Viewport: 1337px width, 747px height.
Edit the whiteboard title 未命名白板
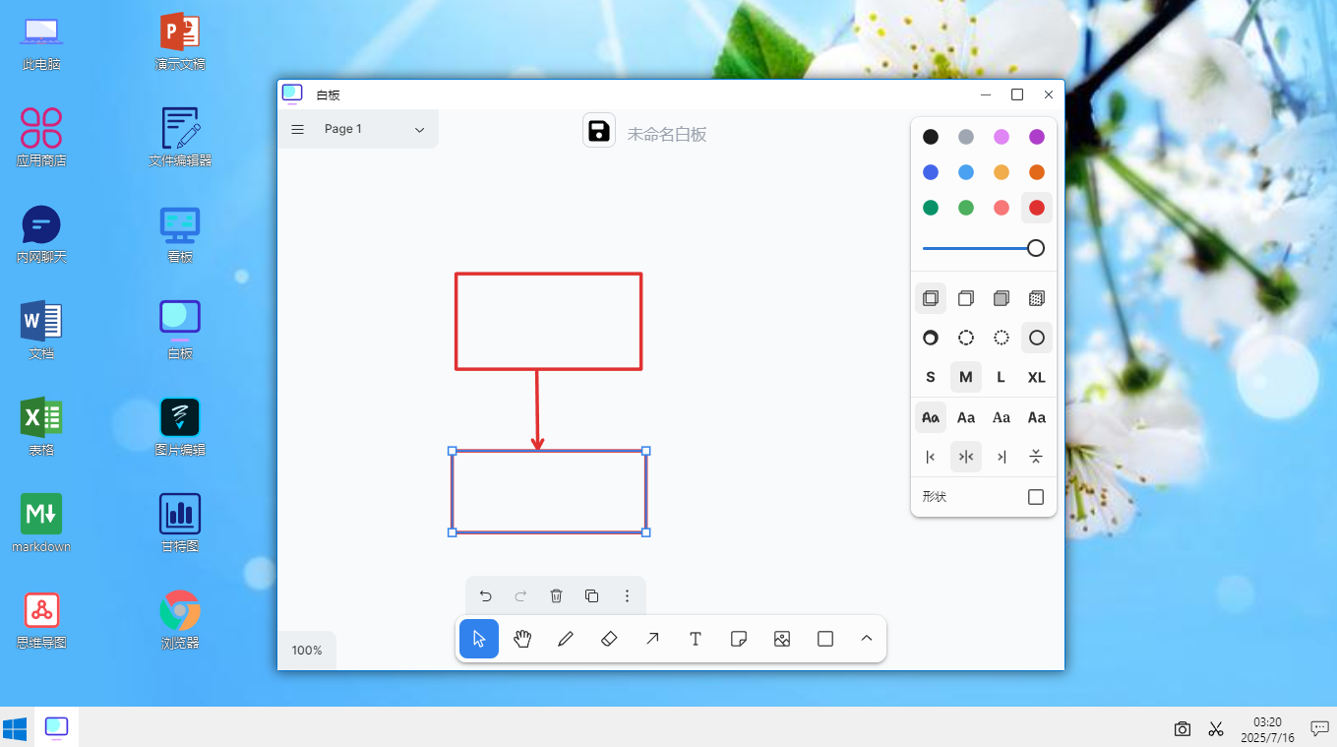[x=667, y=134]
